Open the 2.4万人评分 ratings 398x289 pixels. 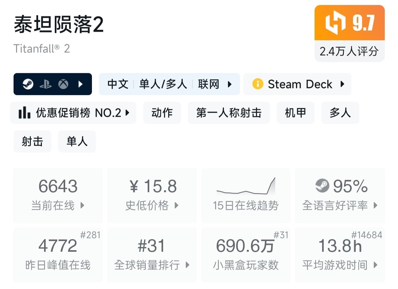coord(349,51)
